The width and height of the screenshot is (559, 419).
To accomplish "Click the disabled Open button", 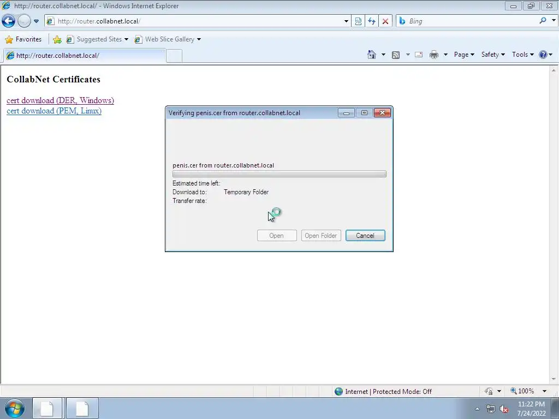I will (277, 236).
